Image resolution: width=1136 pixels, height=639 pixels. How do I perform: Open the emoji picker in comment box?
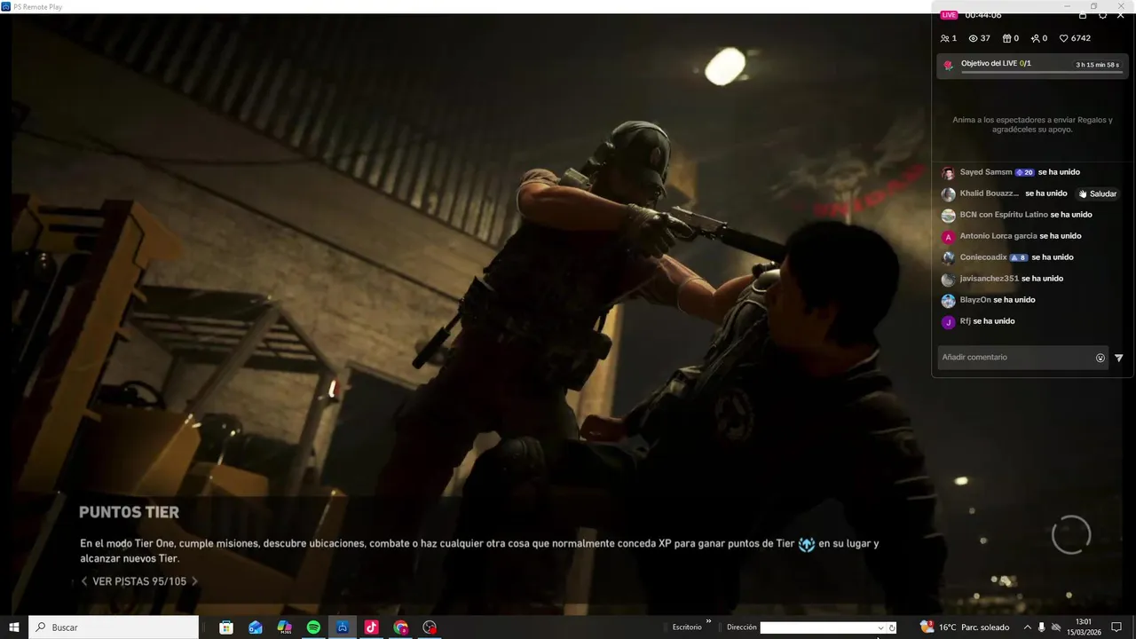1100,358
